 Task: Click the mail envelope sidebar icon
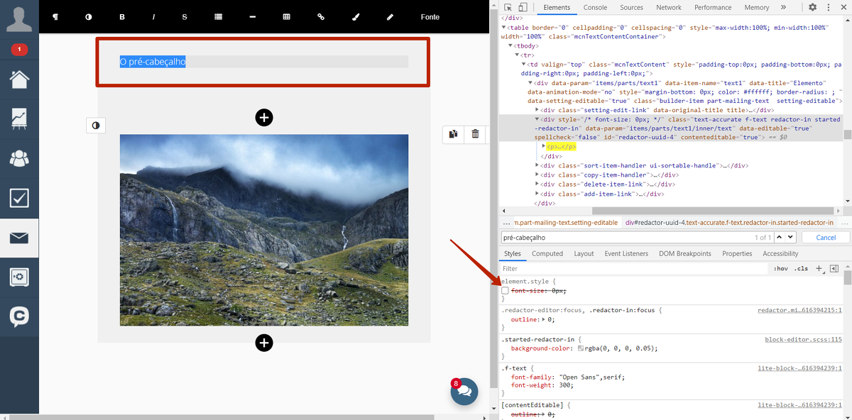click(x=19, y=238)
